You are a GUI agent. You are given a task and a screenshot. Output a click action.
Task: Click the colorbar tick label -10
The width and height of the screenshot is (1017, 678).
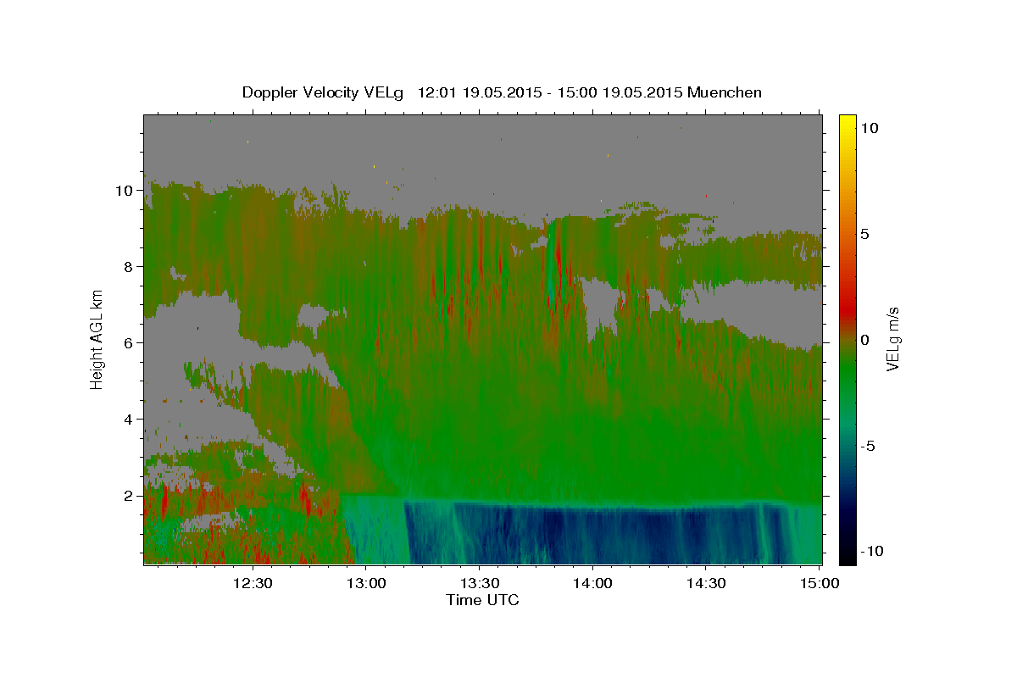pos(872,552)
